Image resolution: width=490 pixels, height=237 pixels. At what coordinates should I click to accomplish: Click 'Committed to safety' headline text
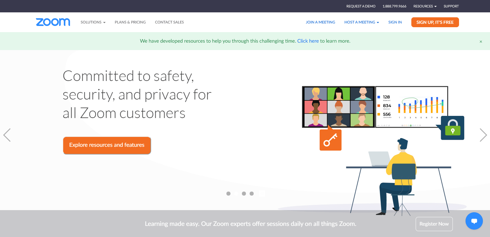click(x=137, y=95)
